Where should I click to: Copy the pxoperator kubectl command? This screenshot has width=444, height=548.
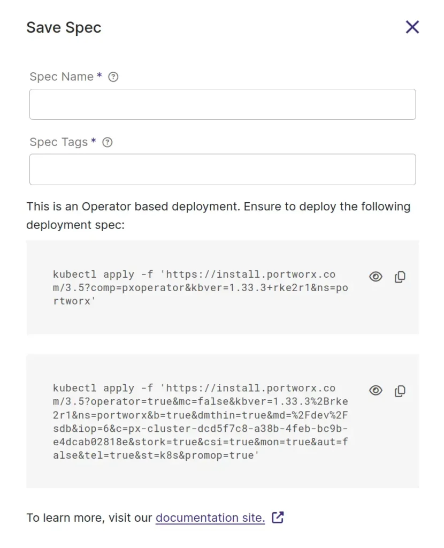tap(400, 277)
